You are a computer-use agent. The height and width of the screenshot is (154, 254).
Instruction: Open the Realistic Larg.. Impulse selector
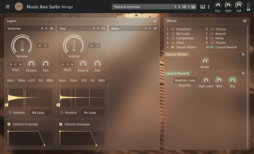click(x=185, y=80)
